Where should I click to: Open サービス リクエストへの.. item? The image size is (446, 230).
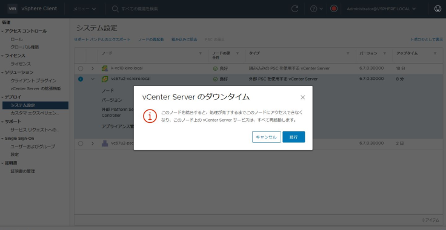pyautogui.click(x=35, y=130)
